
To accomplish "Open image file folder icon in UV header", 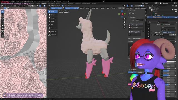I will pos(33,6).
